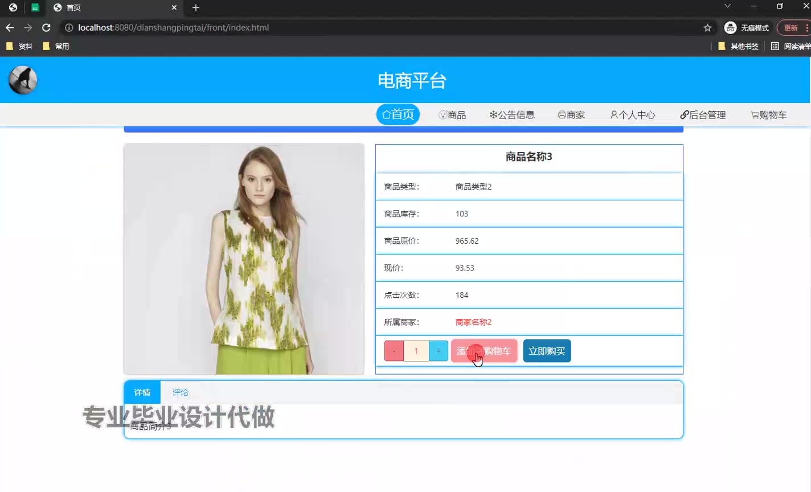The height and width of the screenshot is (492, 811).
Task: Close the 首页 browser tab
Action: click(x=174, y=7)
